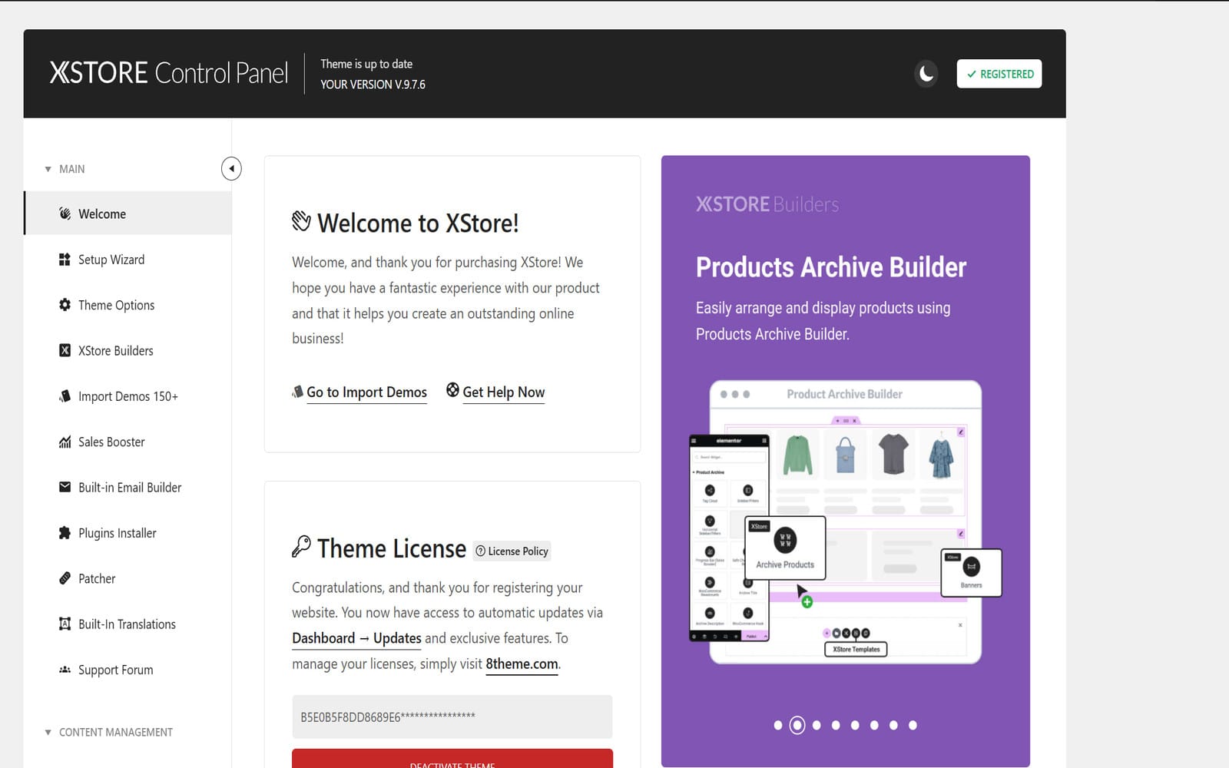Select the seventh carousel dot

[x=893, y=725]
